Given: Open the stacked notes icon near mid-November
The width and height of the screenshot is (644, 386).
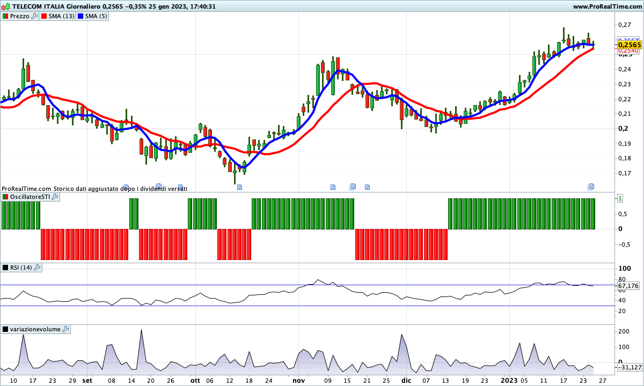Looking at the screenshot, I should [353, 187].
